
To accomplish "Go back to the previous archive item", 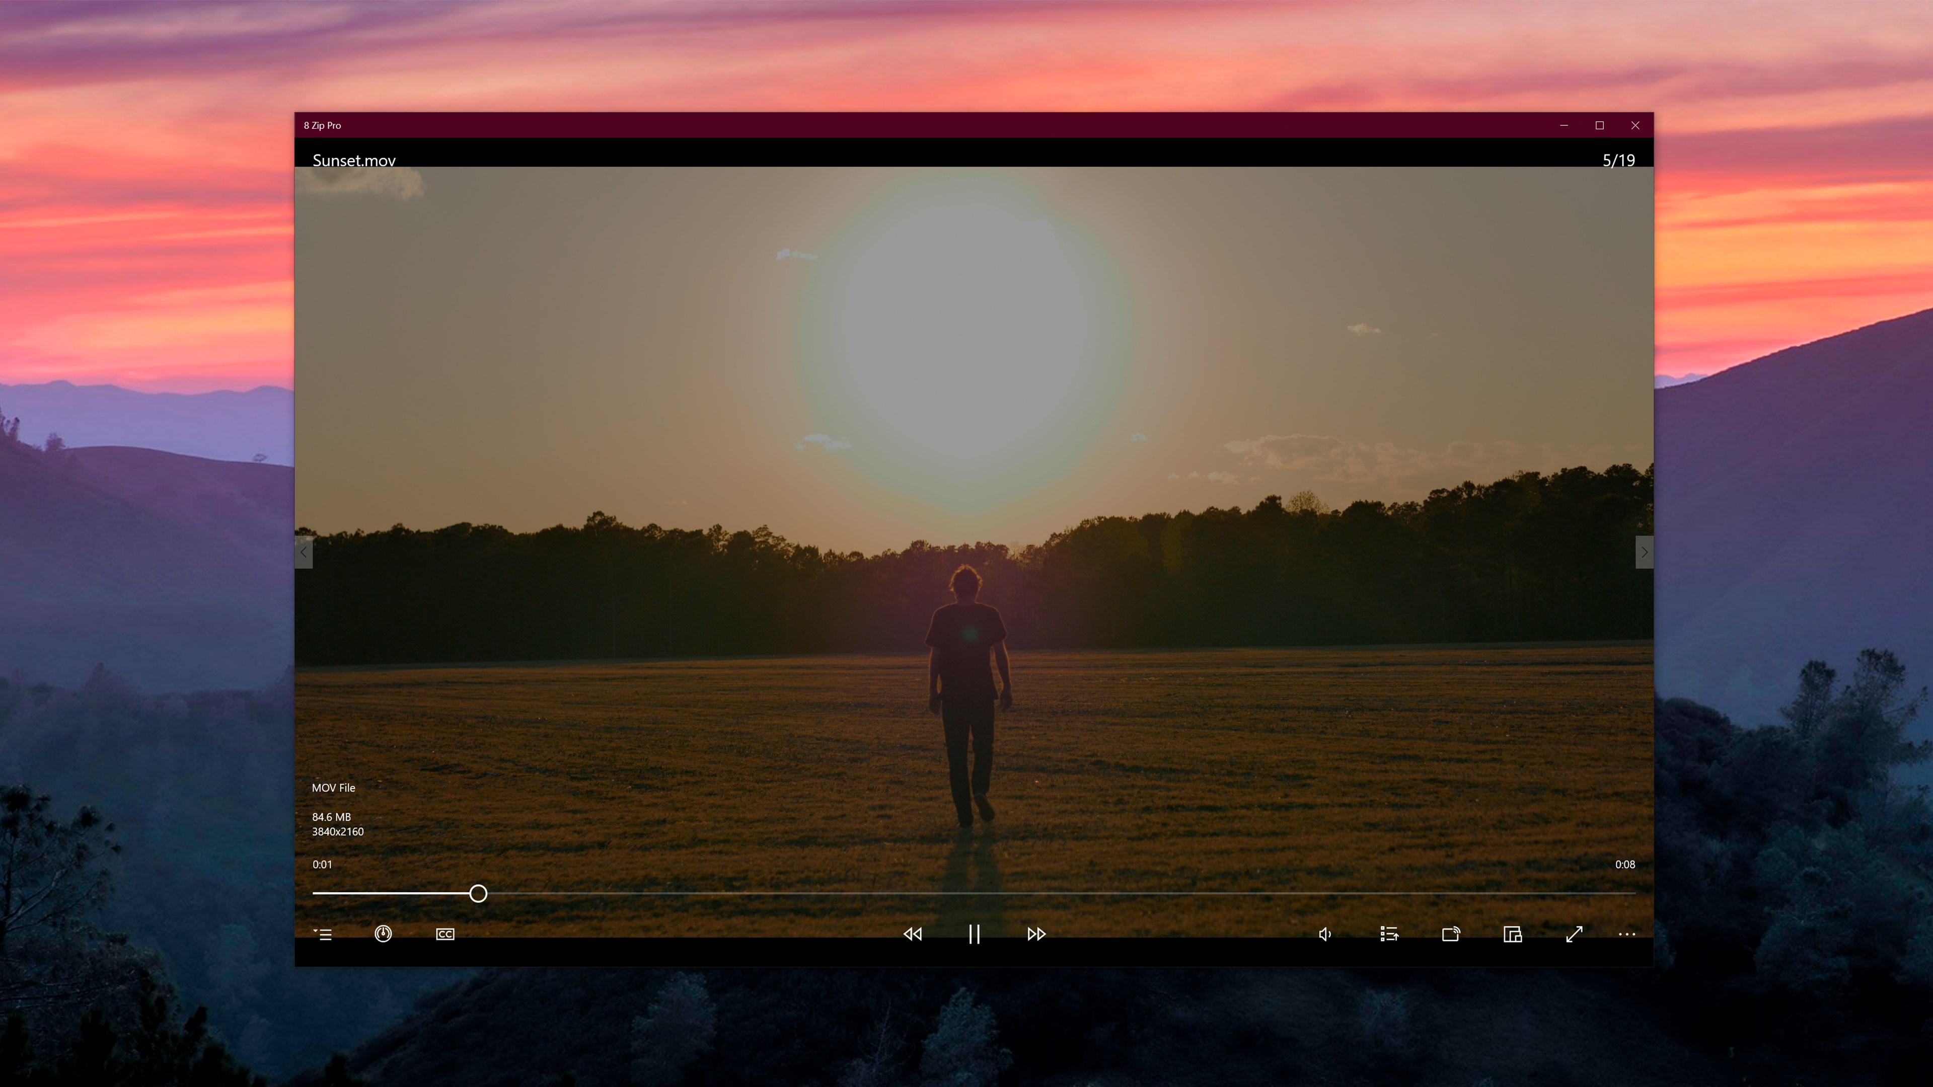I will (x=303, y=553).
